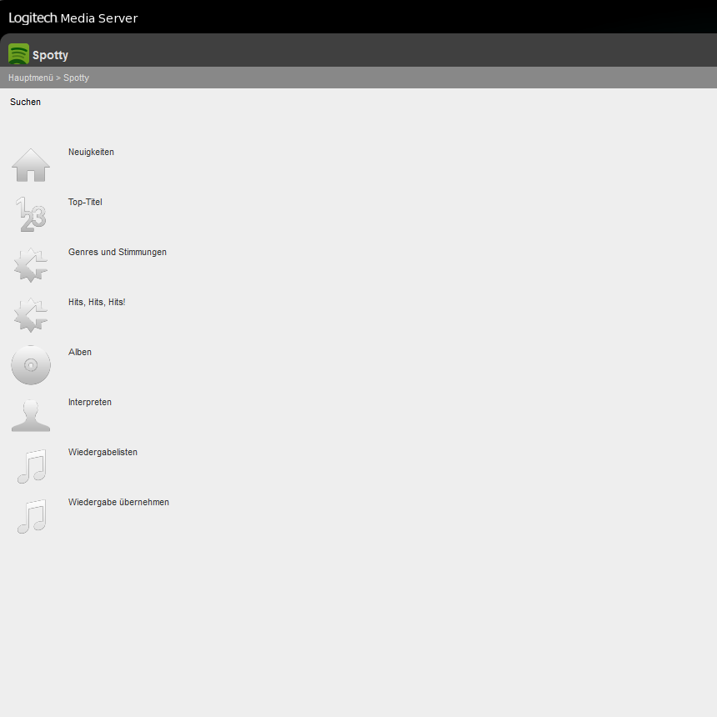
Task: Open the Wiedergabelisten text link
Action: tap(103, 452)
